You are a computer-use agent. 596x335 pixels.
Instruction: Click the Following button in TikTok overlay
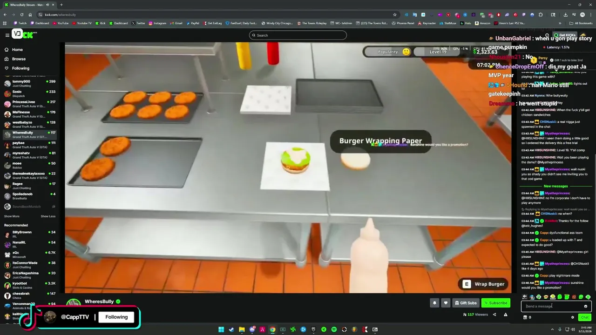(x=116, y=317)
